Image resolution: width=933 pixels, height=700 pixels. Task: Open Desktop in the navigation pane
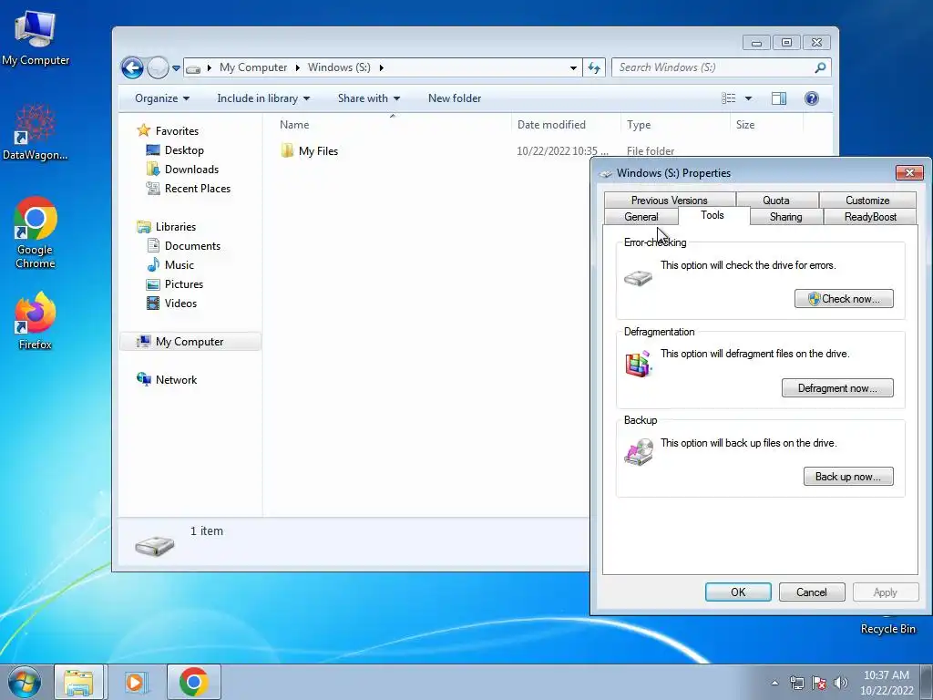184,150
